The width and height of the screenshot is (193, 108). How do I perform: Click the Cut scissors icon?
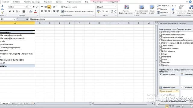pos(2,6)
